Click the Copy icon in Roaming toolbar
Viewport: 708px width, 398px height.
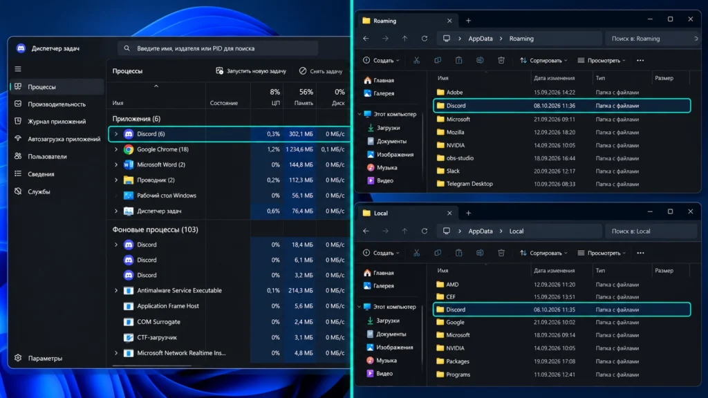(x=438, y=61)
